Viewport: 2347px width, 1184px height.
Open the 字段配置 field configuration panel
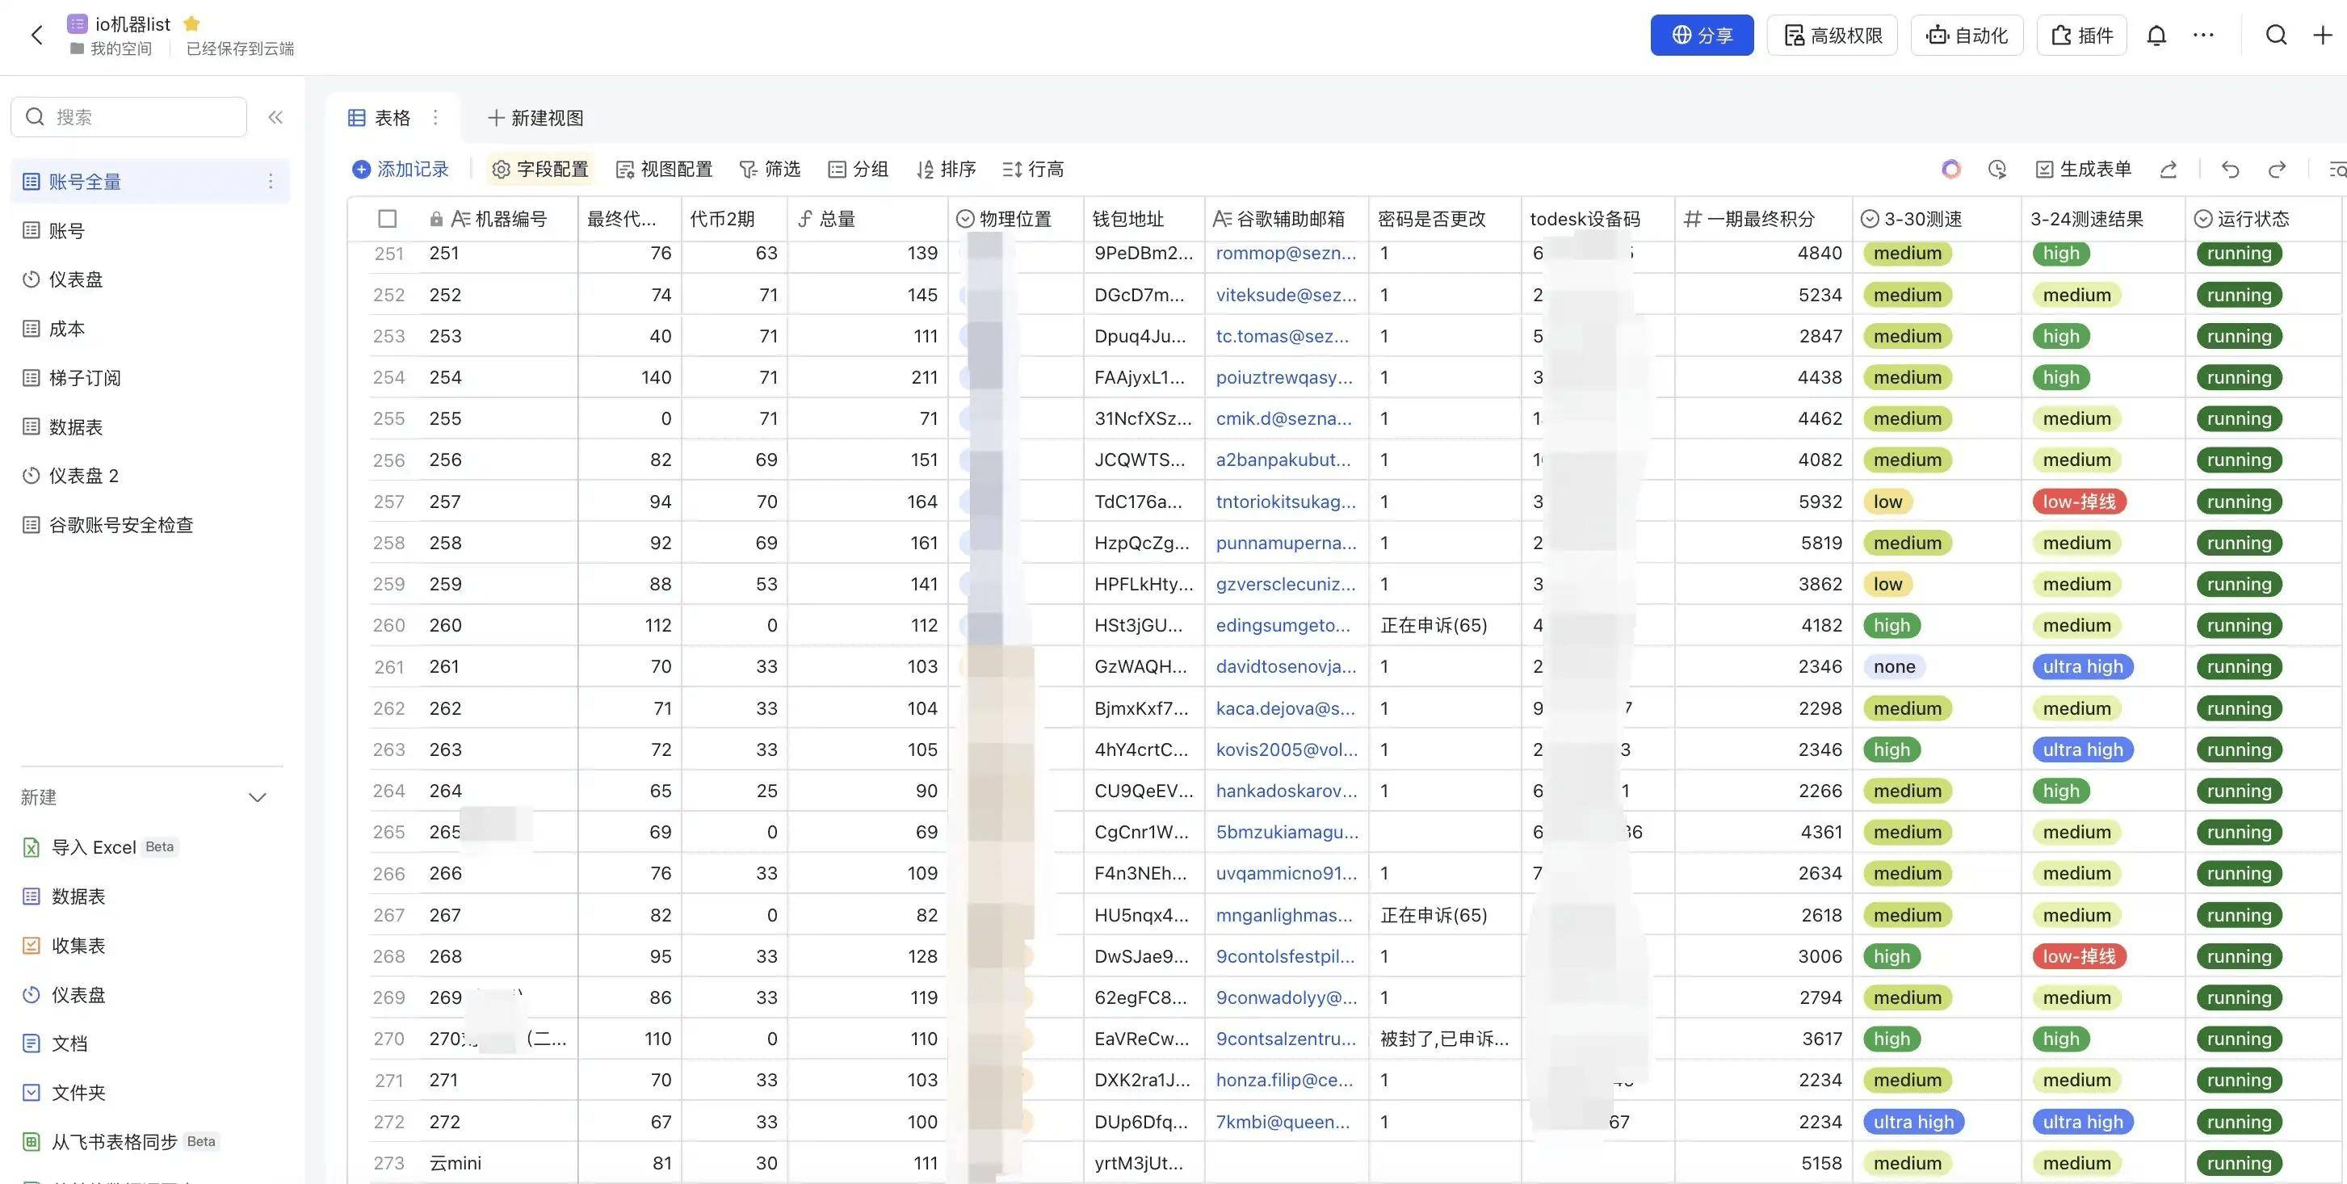click(540, 169)
